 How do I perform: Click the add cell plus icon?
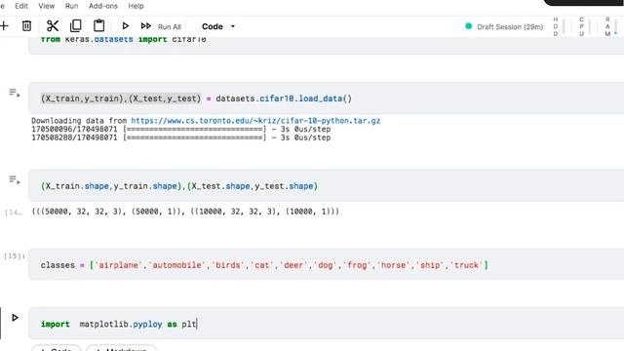[x=4, y=26]
